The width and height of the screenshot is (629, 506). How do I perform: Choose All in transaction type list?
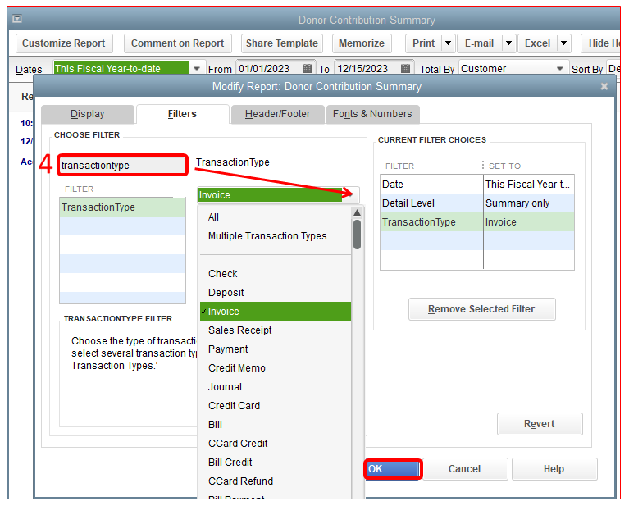click(x=276, y=217)
